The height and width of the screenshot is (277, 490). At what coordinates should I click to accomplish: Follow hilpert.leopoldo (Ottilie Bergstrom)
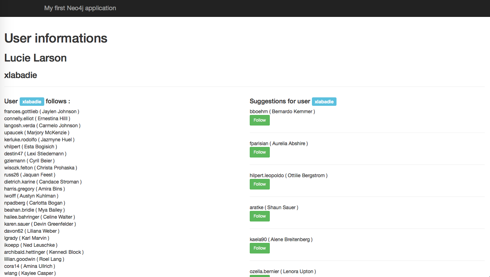point(260,184)
